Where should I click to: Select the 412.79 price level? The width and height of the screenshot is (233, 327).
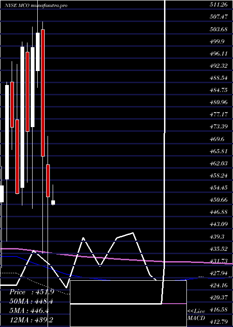pyautogui.click(x=219, y=321)
